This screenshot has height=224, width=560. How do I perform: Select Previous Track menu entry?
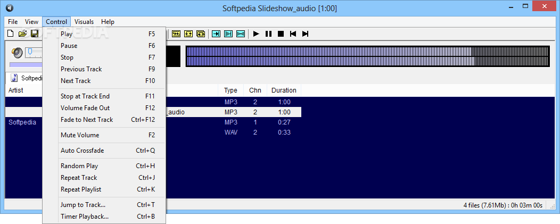tap(104, 69)
